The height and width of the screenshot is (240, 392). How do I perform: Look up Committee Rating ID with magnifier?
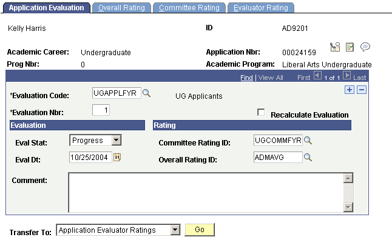308,141
